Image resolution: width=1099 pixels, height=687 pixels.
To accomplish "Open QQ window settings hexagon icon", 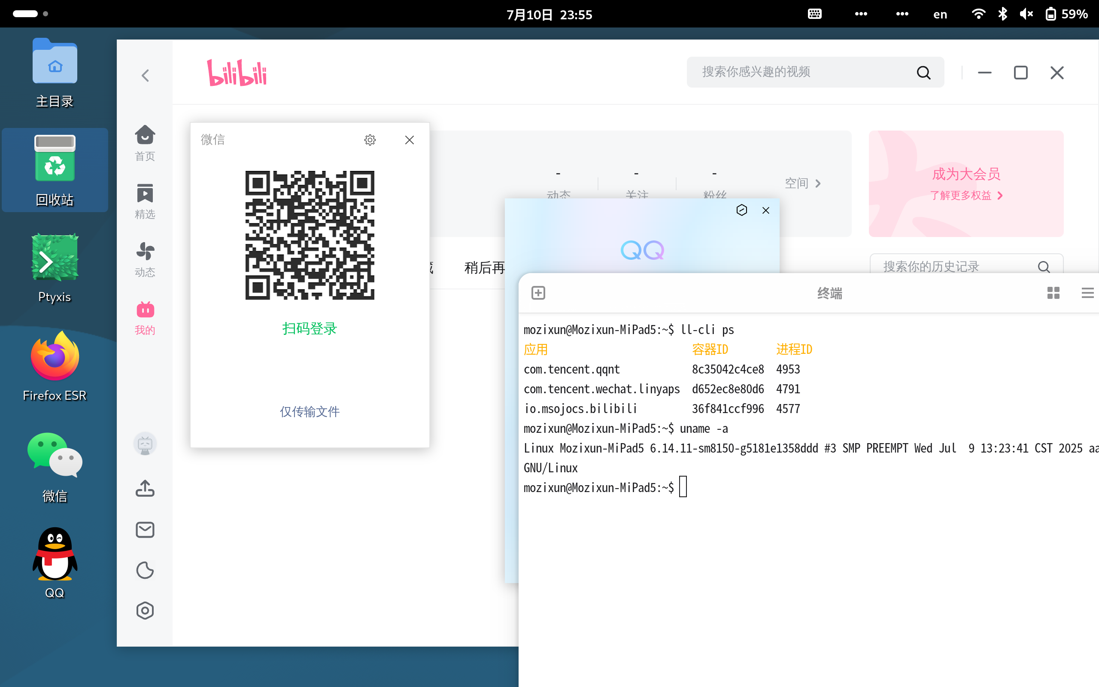I will [x=741, y=210].
